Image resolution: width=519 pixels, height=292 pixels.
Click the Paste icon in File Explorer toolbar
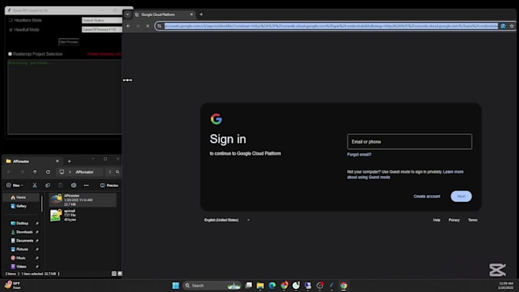click(x=60, y=185)
